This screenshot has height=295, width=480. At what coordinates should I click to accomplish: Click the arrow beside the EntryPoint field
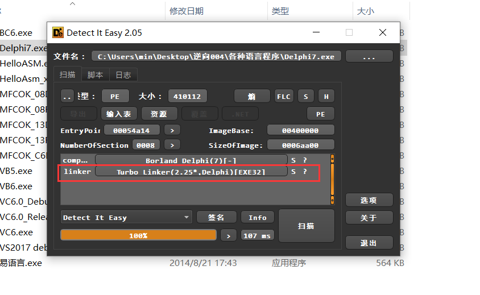coord(172,130)
